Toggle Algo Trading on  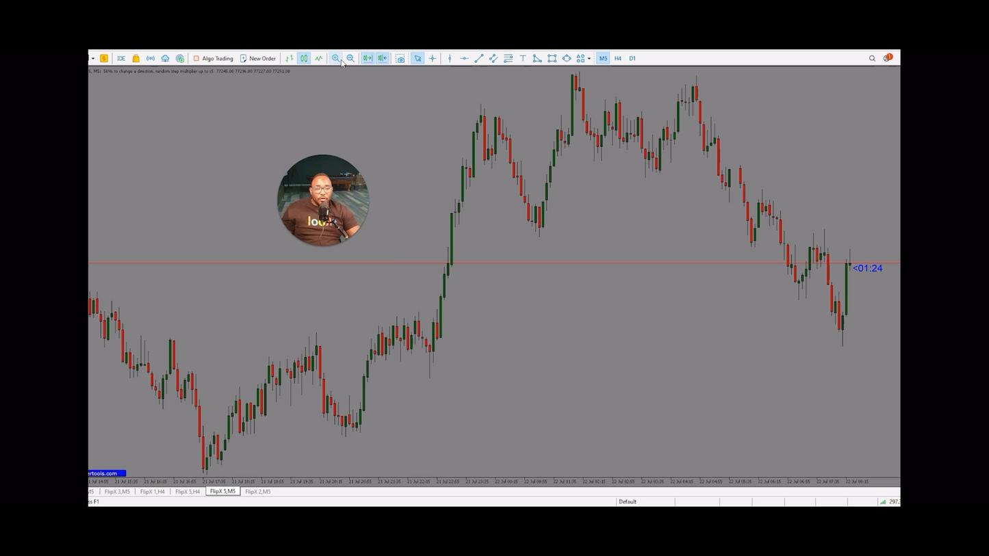[214, 58]
